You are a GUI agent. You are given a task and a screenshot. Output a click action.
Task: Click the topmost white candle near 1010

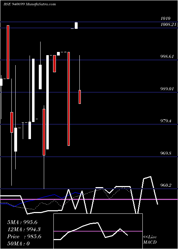(76, 25)
